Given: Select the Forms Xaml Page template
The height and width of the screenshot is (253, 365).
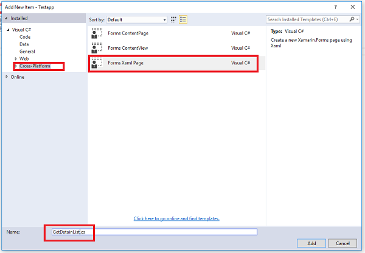Looking at the screenshot, I should tap(176, 63).
